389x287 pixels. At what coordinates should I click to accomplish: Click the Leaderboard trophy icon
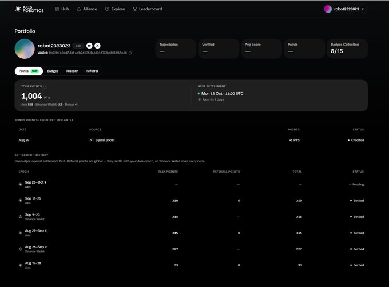point(134,9)
